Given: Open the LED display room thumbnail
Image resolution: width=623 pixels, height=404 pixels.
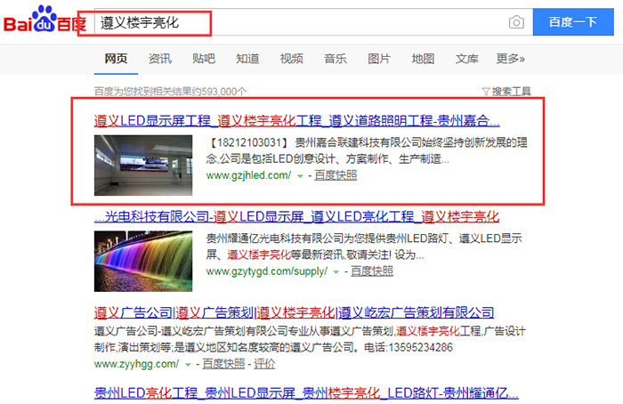Looking at the screenshot, I should pyautogui.click(x=143, y=165).
